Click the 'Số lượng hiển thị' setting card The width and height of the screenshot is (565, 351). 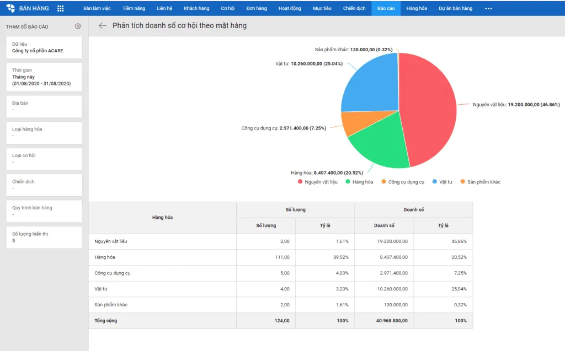click(44, 236)
